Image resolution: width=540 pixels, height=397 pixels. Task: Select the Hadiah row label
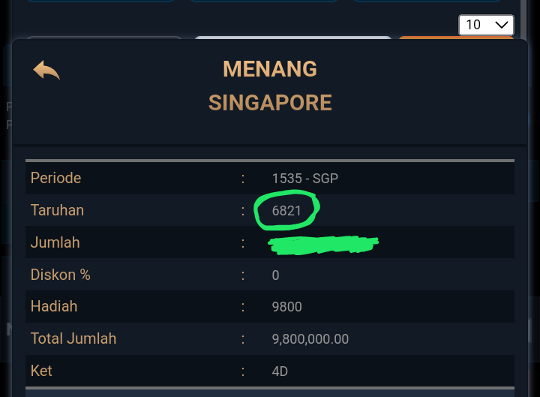click(54, 306)
